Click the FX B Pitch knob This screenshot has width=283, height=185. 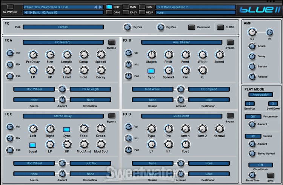pyautogui.click(x=169, y=55)
